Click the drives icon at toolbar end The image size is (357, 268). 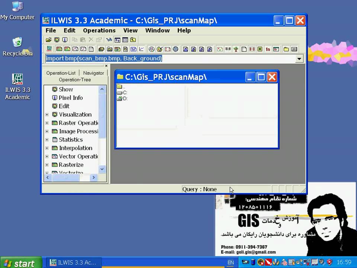coord(294,49)
